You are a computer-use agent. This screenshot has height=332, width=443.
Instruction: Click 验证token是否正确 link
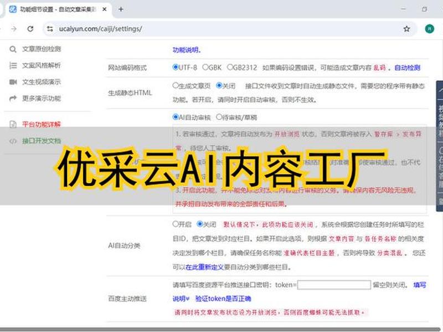point(223,299)
